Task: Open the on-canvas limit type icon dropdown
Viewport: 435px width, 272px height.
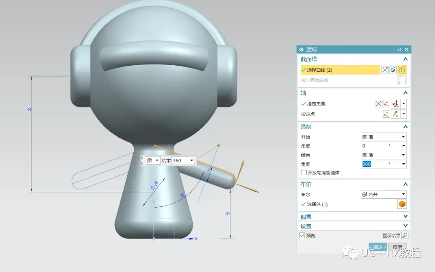Action: pyautogui.click(x=153, y=160)
